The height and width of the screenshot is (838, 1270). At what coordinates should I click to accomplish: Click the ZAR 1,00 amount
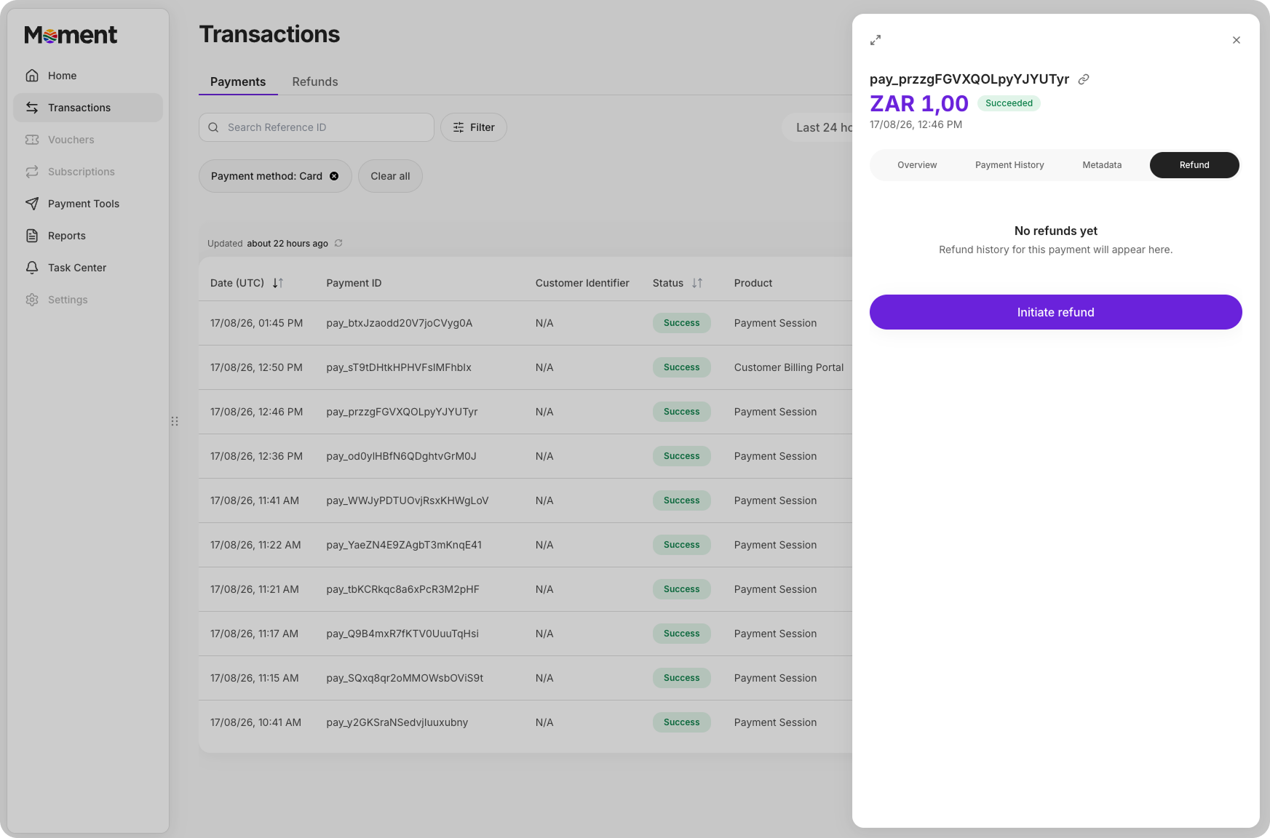tap(919, 103)
